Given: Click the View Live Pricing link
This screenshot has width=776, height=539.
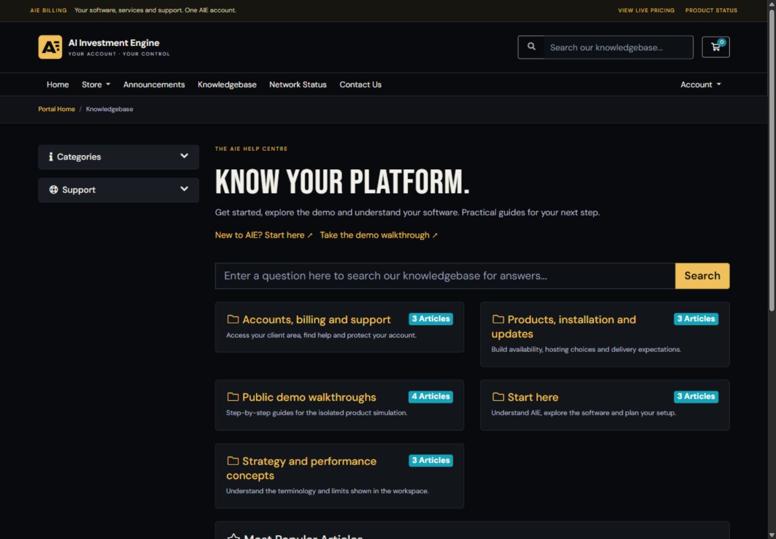Looking at the screenshot, I should coord(646,10).
